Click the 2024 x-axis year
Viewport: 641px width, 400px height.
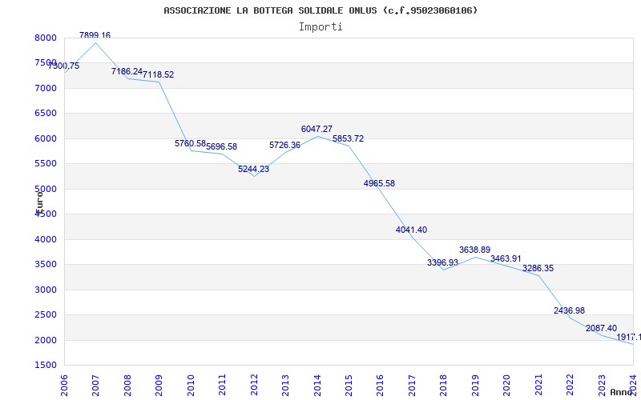(x=633, y=386)
